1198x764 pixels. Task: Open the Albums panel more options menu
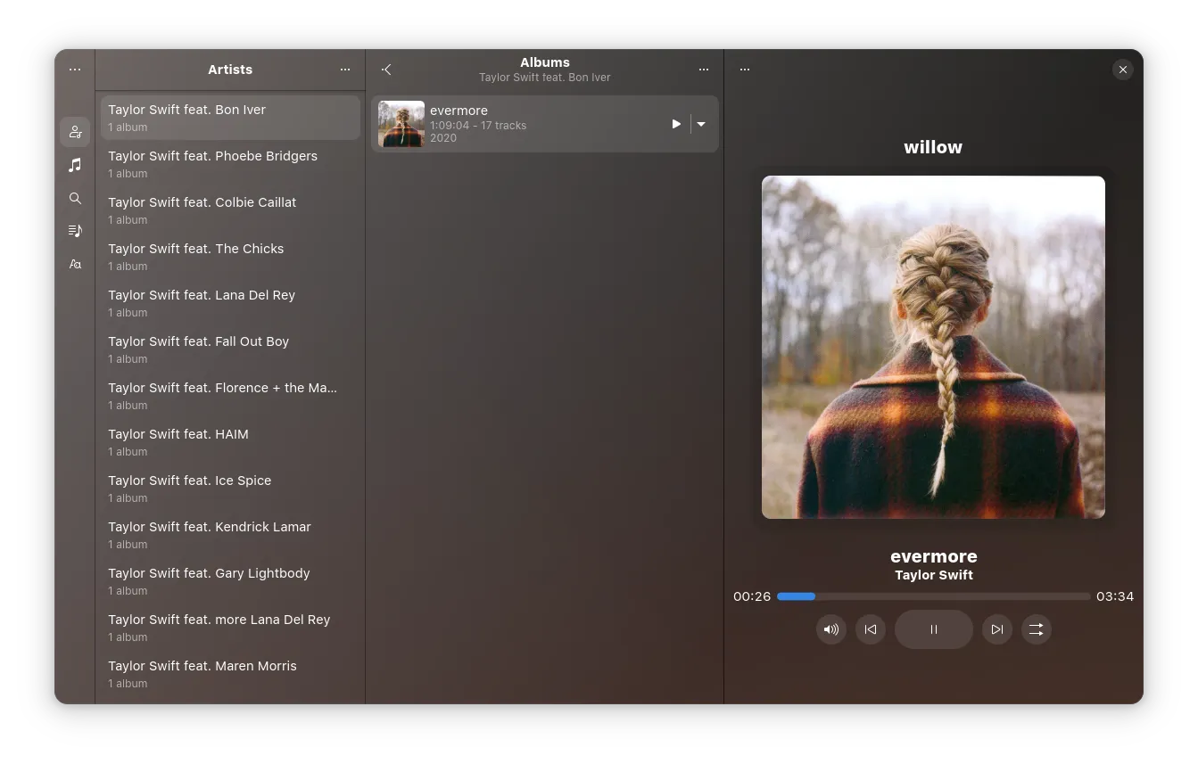(704, 70)
